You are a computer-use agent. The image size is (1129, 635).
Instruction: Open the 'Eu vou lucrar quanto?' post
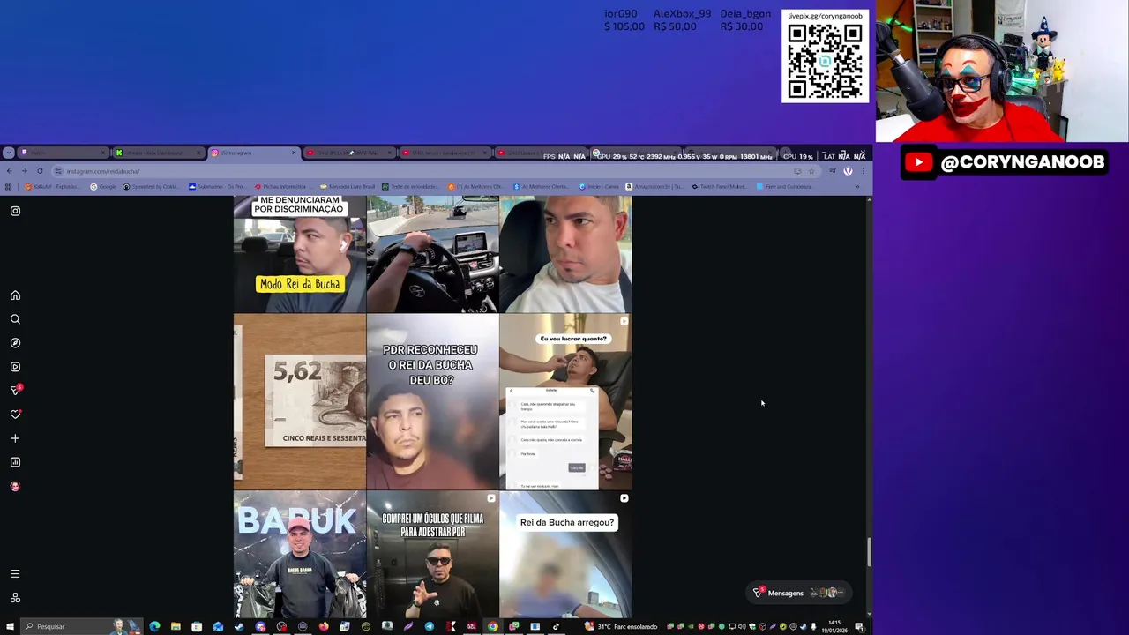(565, 401)
